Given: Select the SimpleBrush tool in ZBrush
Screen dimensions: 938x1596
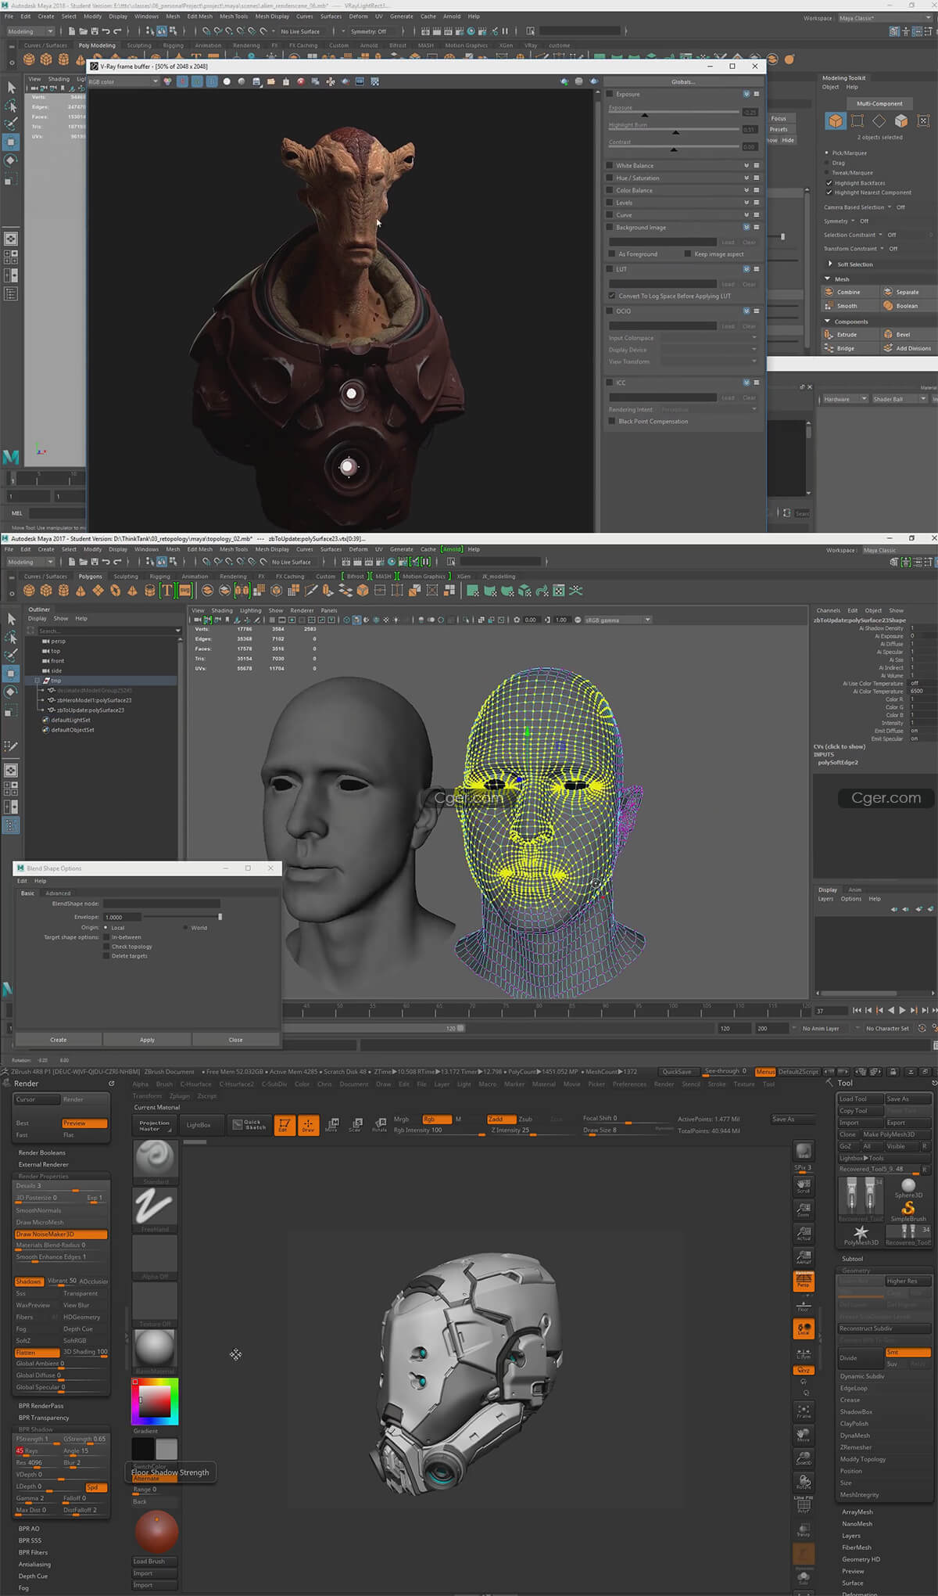Looking at the screenshot, I should click(x=908, y=1212).
